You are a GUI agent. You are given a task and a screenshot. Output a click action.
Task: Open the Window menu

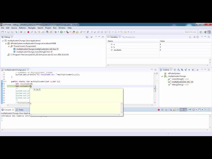pyautogui.click(x=62, y=28)
